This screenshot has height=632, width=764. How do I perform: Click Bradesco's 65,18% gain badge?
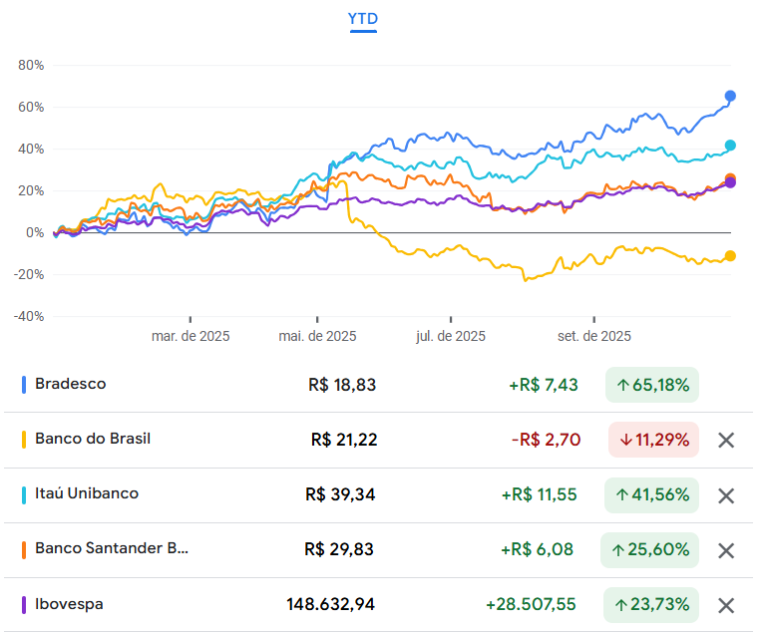pos(652,385)
